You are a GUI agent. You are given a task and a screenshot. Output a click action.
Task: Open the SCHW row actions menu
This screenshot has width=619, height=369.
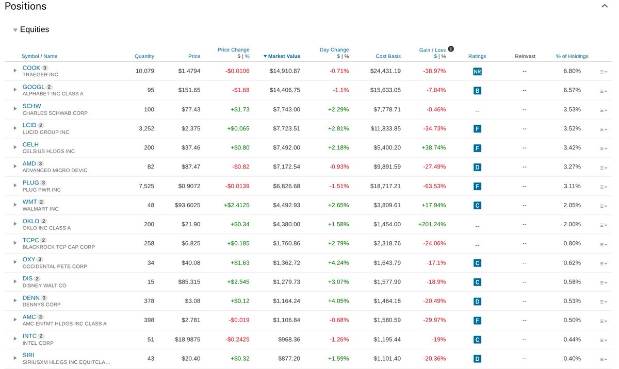604,110
